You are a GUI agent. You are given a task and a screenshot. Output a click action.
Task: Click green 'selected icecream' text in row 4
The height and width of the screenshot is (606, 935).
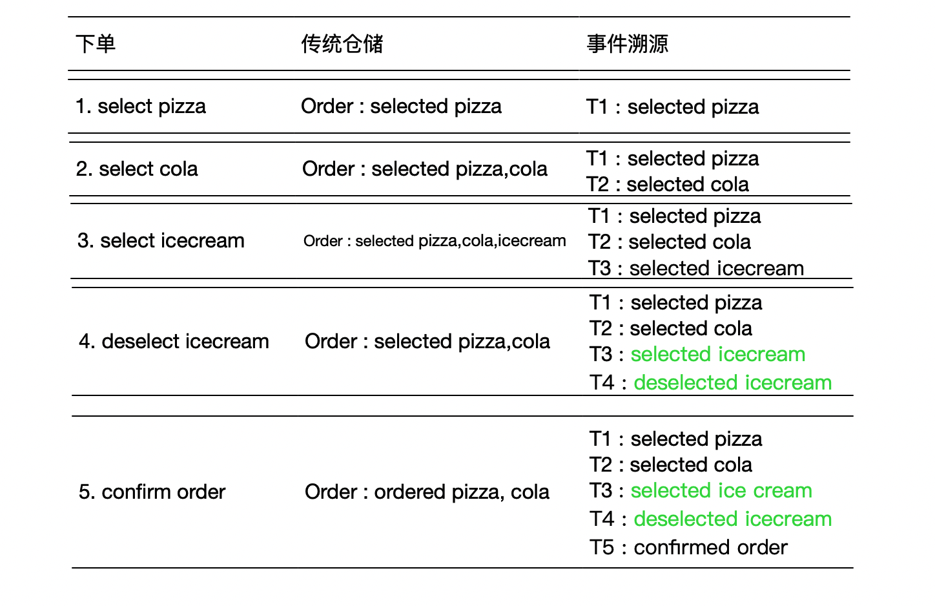[718, 354]
